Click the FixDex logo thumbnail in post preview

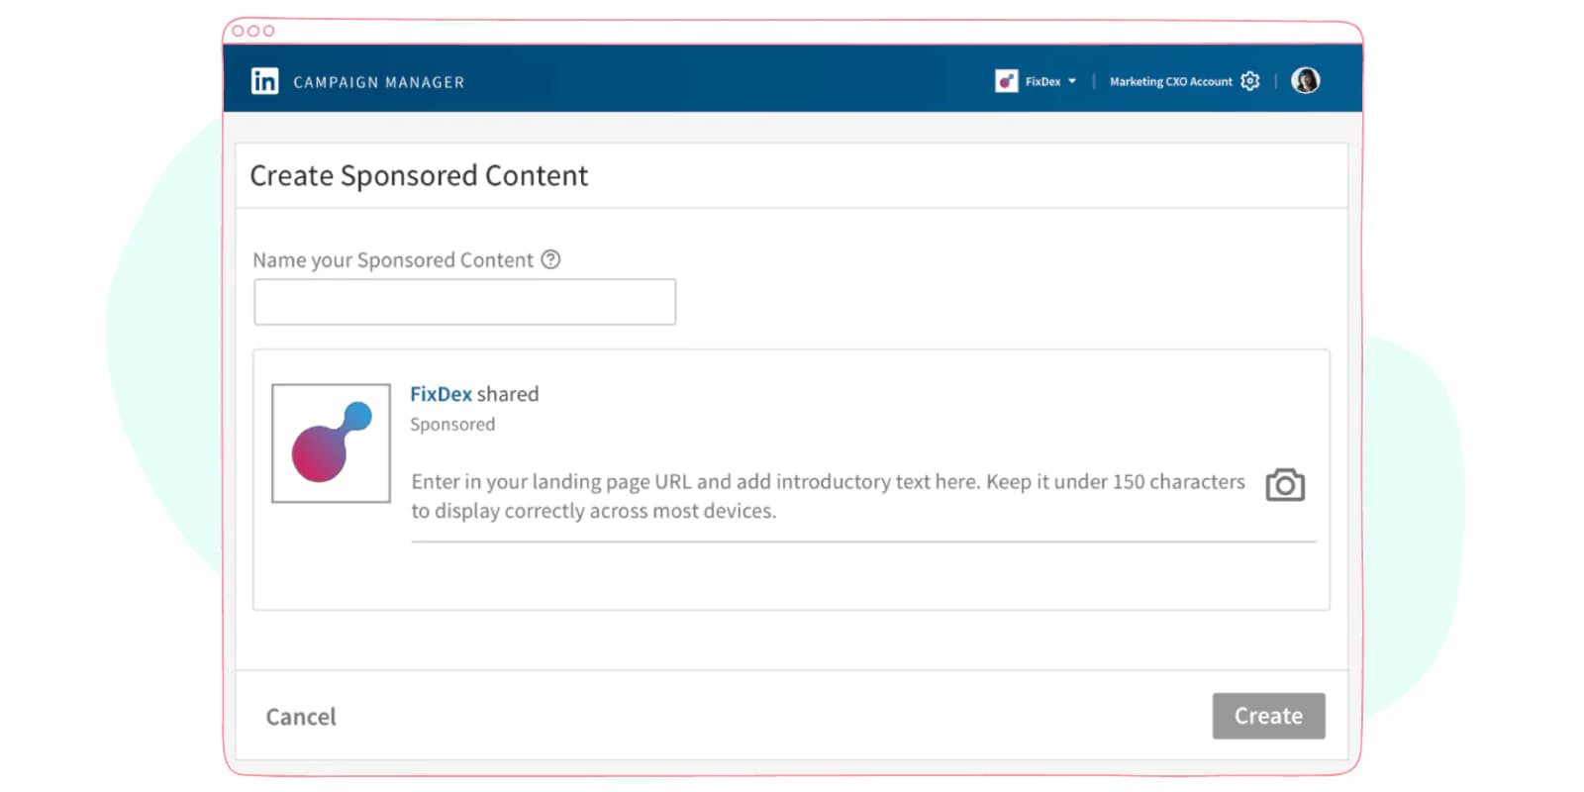coord(331,443)
